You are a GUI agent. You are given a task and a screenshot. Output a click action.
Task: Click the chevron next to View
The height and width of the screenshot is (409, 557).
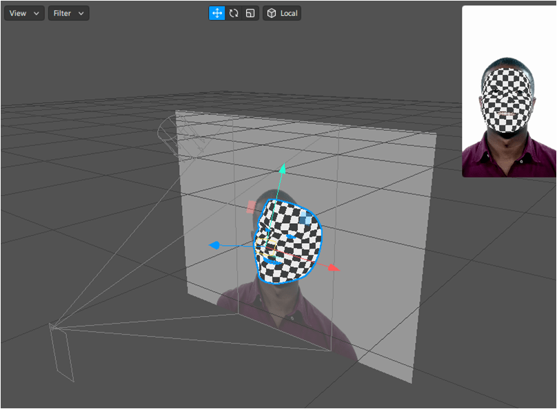(x=37, y=13)
